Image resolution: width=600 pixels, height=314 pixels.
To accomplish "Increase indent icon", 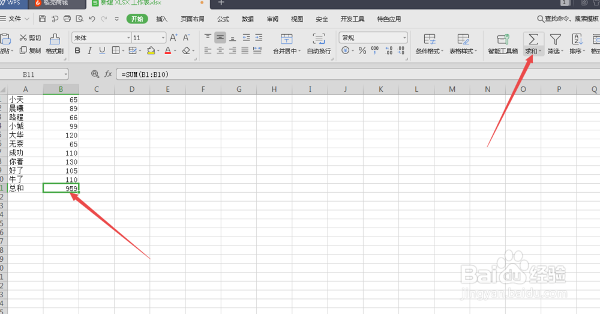I will (x=259, y=38).
